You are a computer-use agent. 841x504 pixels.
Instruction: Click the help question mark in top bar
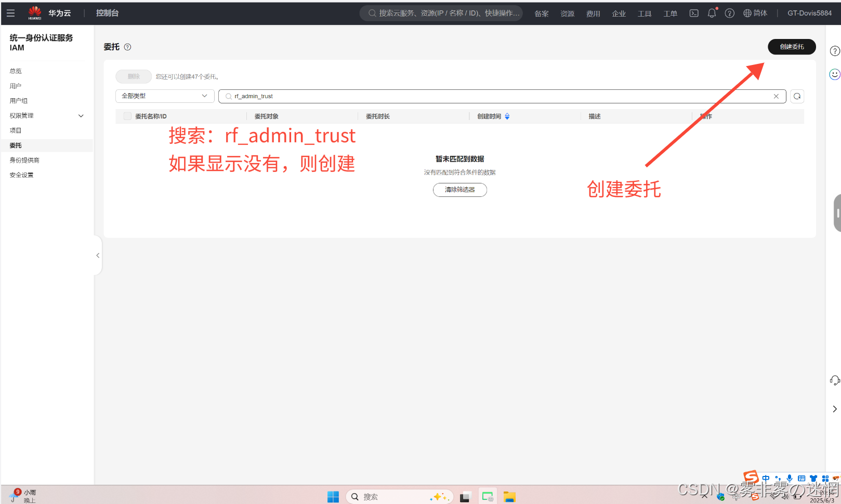point(730,13)
